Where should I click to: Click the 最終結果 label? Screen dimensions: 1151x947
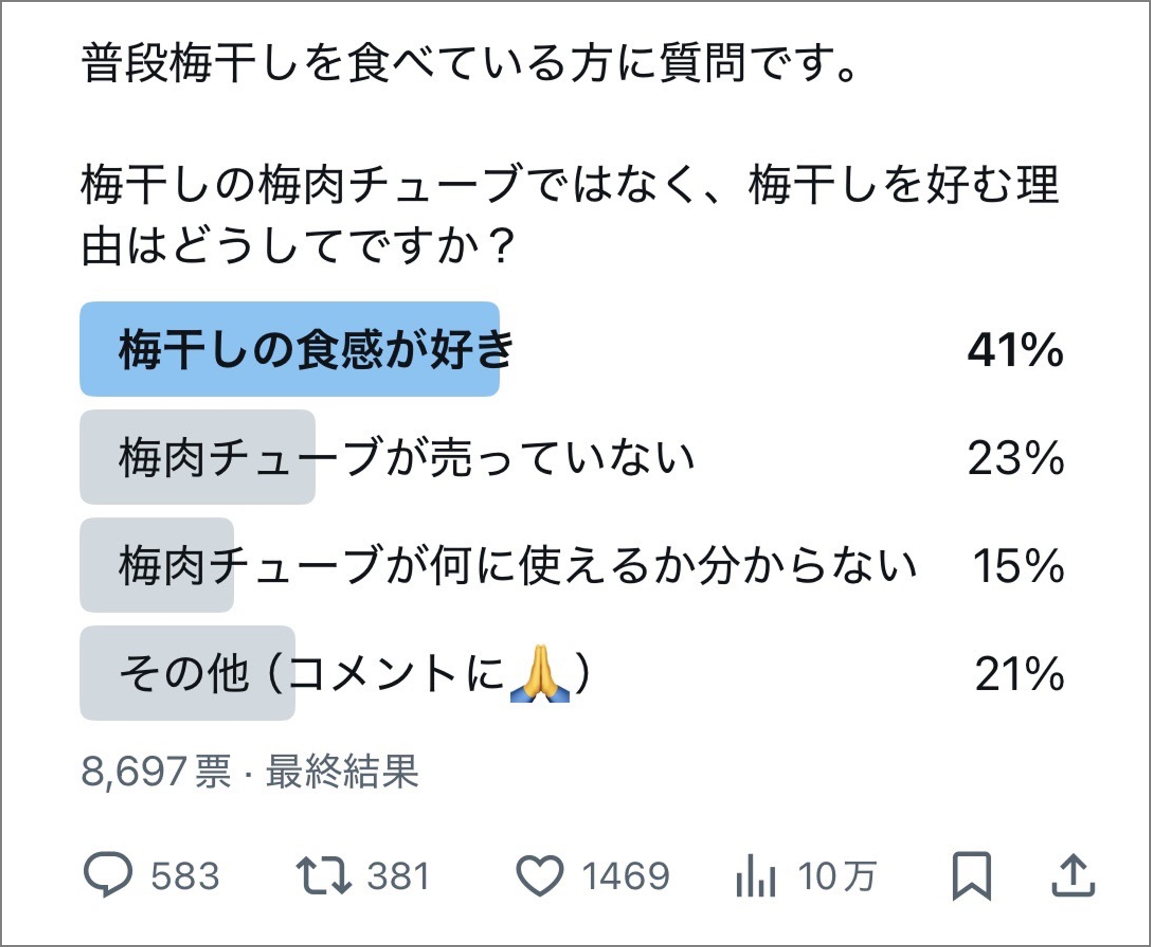point(342,771)
